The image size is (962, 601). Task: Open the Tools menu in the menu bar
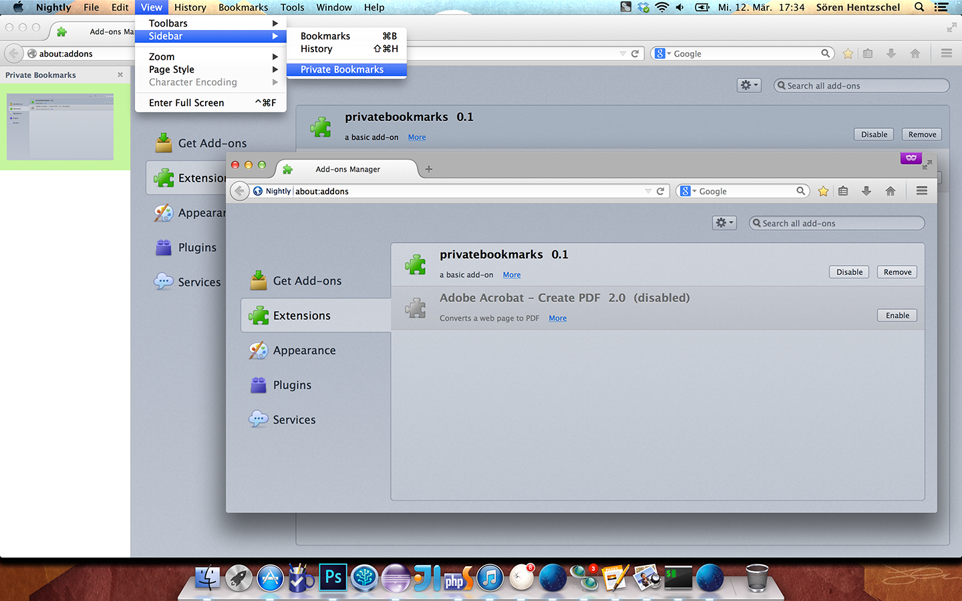(293, 7)
